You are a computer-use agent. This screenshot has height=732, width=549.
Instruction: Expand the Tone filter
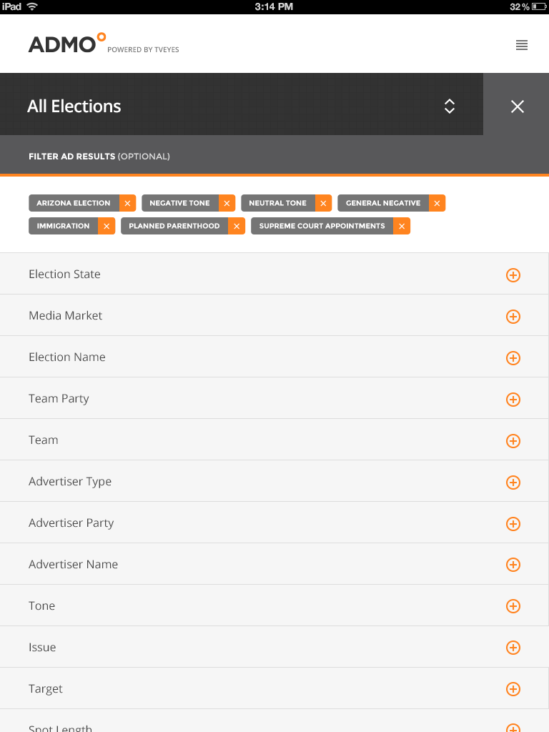coord(513,606)
